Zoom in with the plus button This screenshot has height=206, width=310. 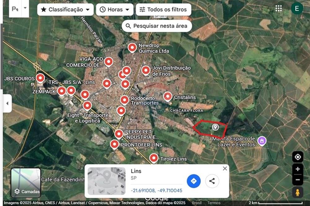tap(298, 169)
